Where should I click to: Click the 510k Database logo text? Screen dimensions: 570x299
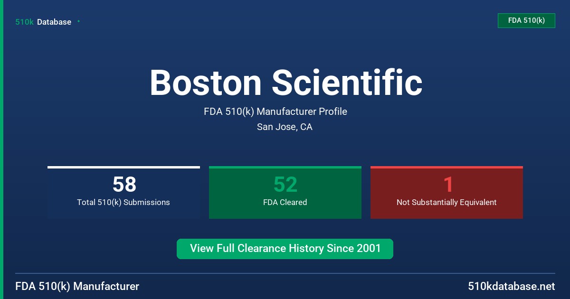pos(43,22)
